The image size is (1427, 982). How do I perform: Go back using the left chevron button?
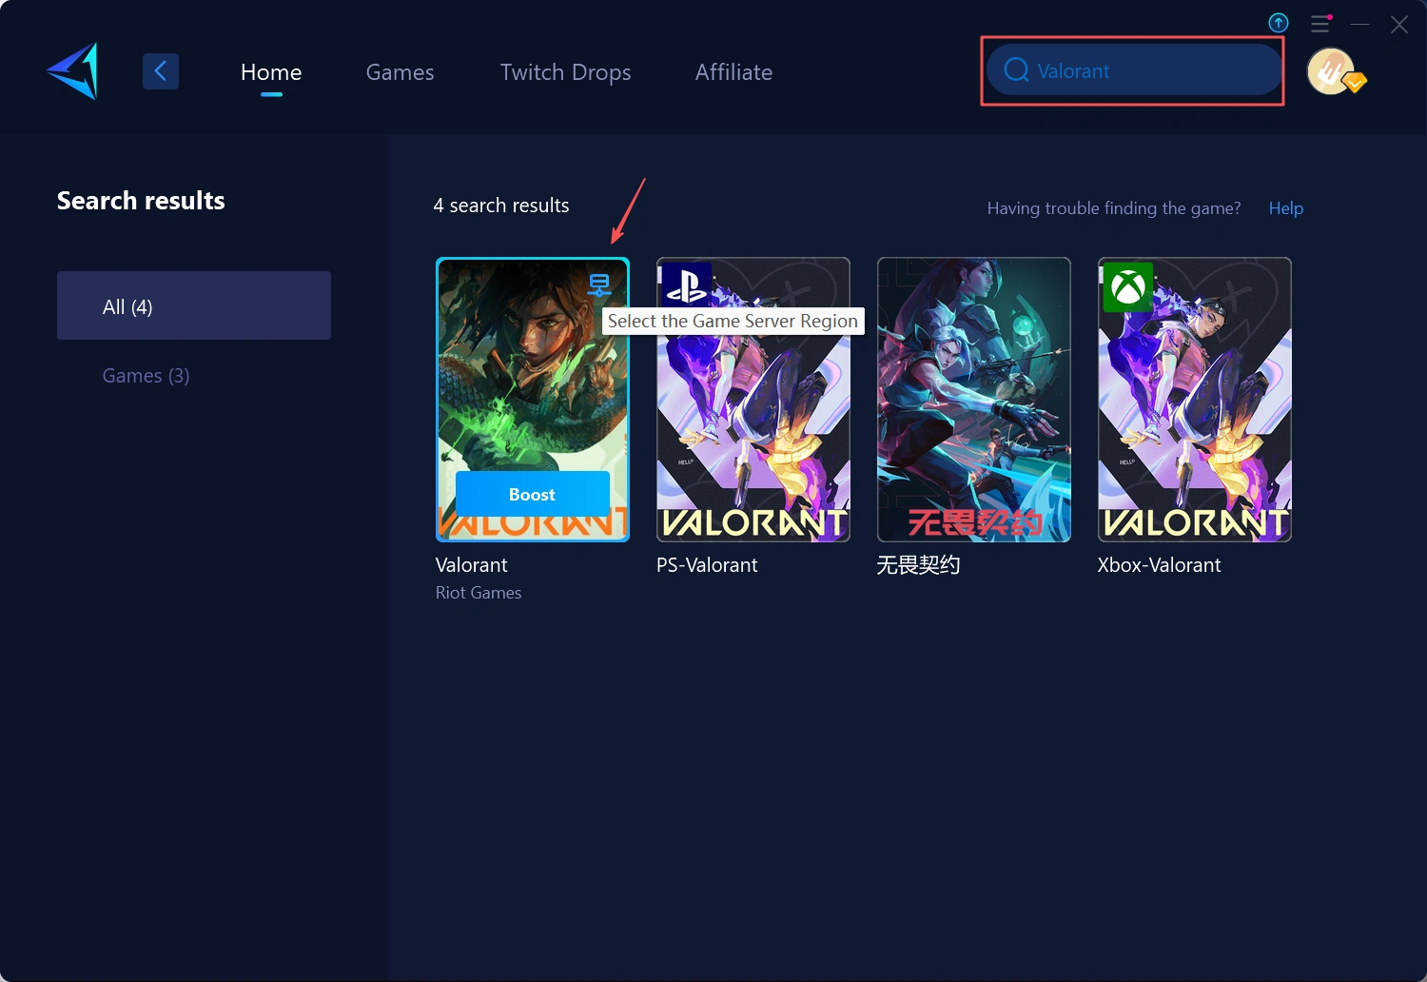click(x=161, y=71)
